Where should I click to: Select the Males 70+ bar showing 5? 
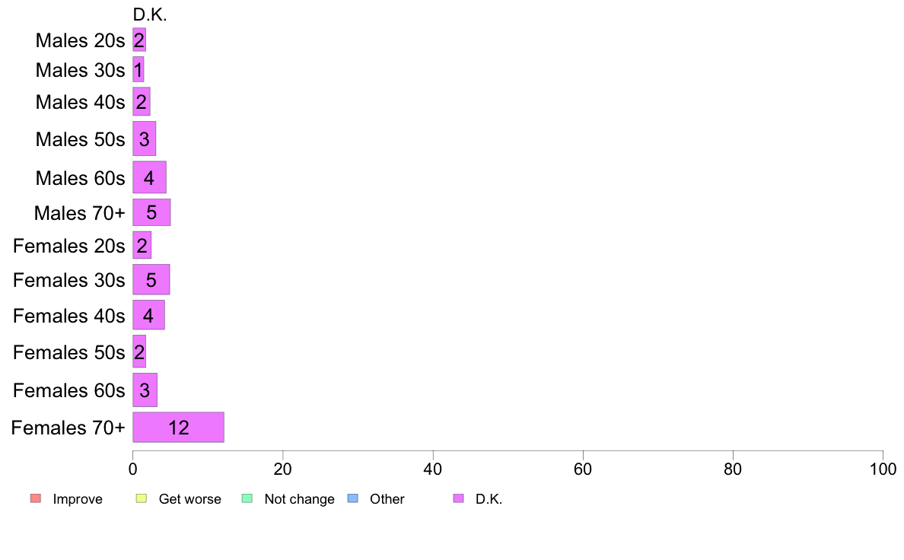coord(151,212)
